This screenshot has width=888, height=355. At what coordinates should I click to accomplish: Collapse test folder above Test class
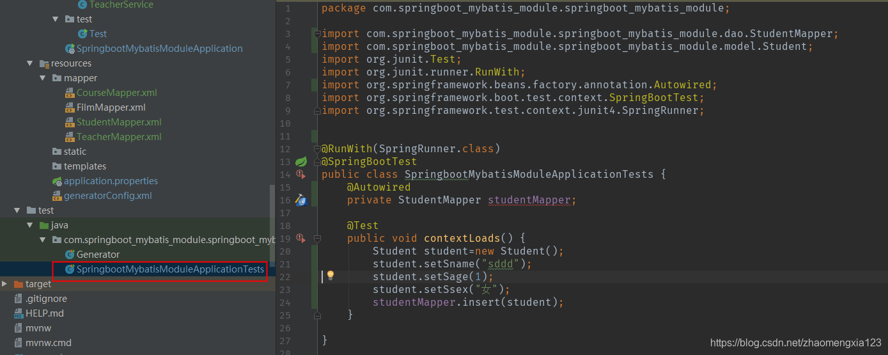56,19
